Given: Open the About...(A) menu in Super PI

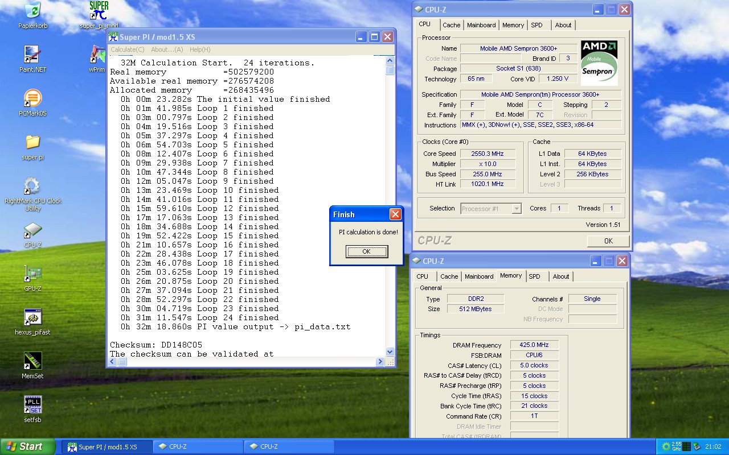Looking at the screenshot, I should pyautogui.click(x=167, y=49).
